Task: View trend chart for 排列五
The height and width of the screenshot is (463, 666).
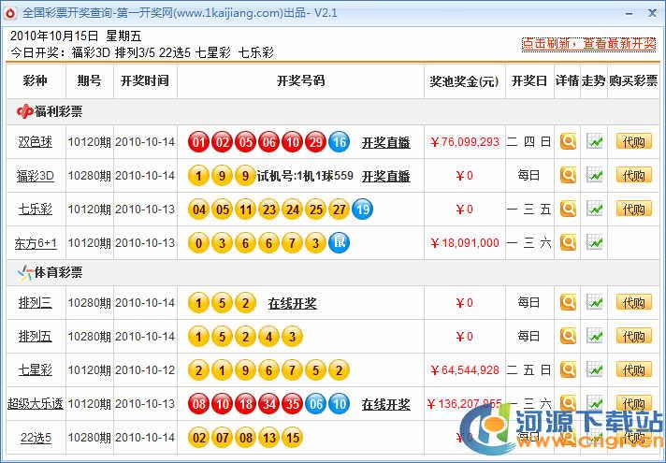Action: [x=595, y=336]
